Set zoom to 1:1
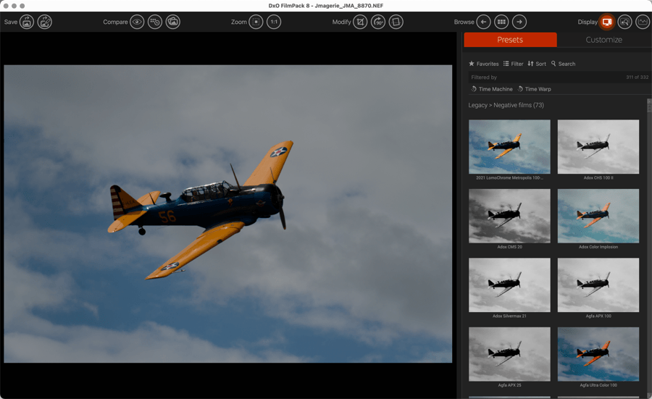 [274, 22]
